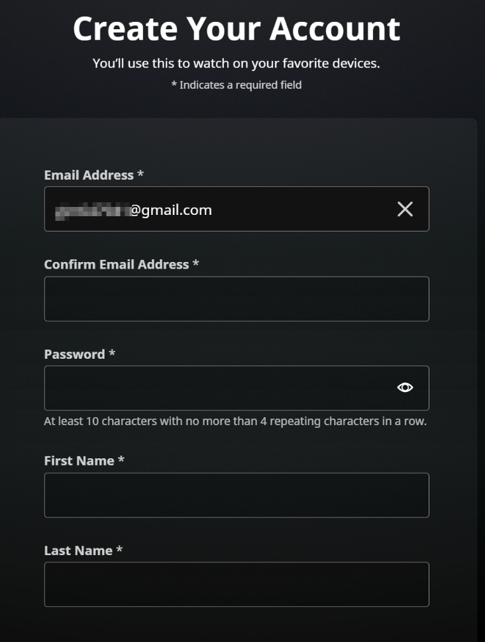
Task: Click the "Create Your Account" heading
Action: (x=237, y=29)
